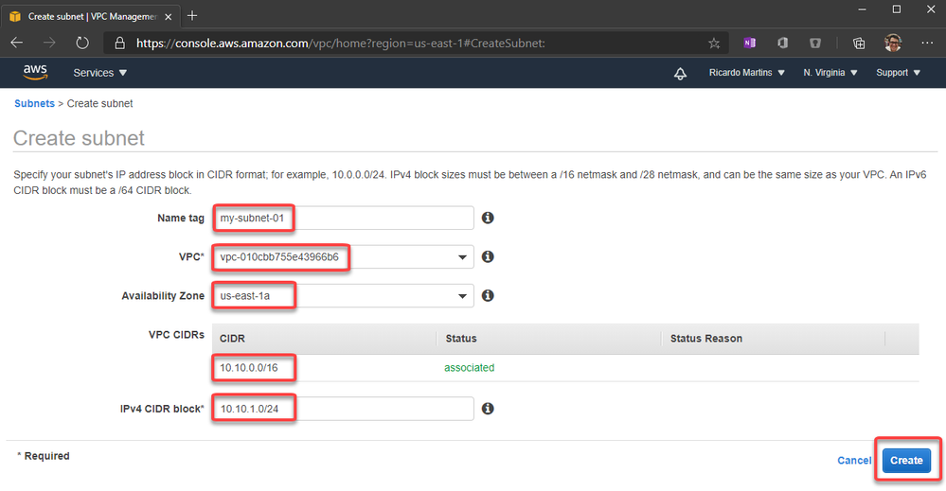The image size is (946, 491).
Task: Open the Office extension icon
Action: coord(782,43)
